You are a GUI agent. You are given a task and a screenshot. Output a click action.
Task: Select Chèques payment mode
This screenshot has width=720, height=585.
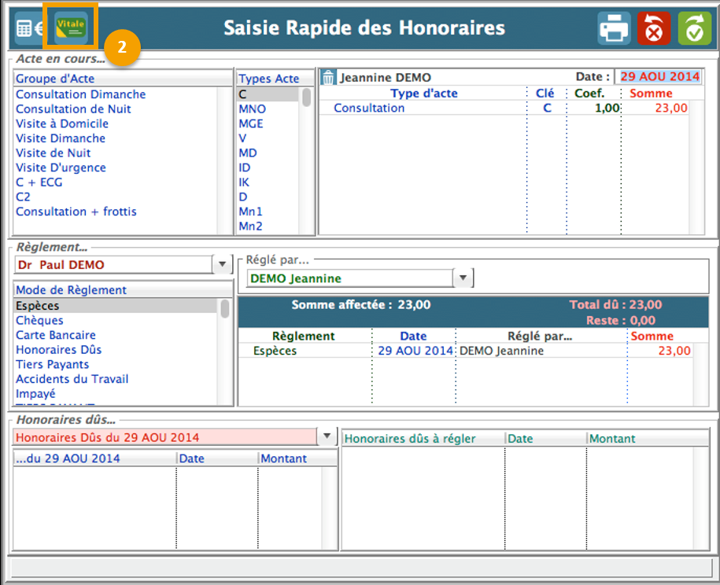tap(39, 321)
